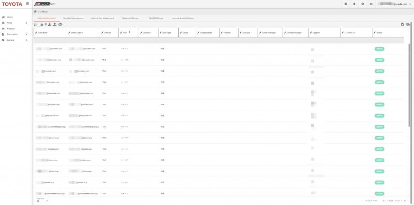Go to the home breadcrumb icon
Viewport: 414px width, 205px height.
pyautogui.click(x=35, y=12)
